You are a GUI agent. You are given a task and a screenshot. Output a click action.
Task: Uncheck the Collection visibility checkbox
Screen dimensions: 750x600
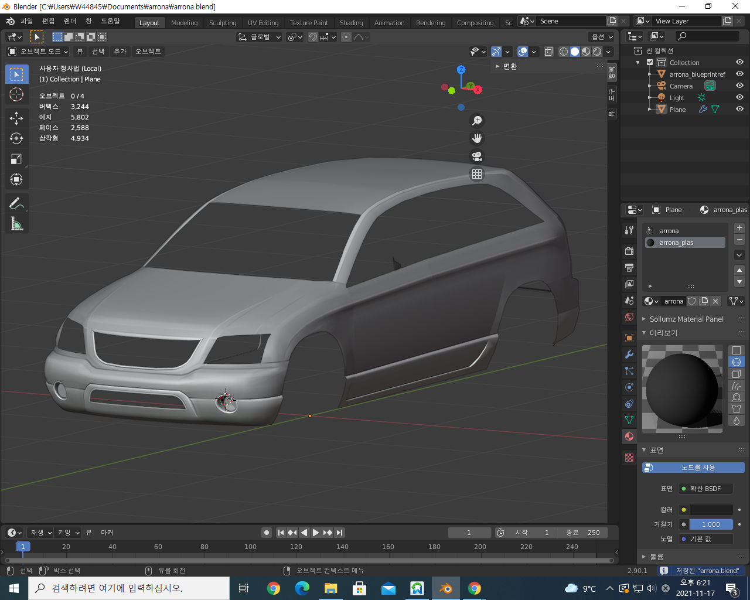[x=650, y=62]
